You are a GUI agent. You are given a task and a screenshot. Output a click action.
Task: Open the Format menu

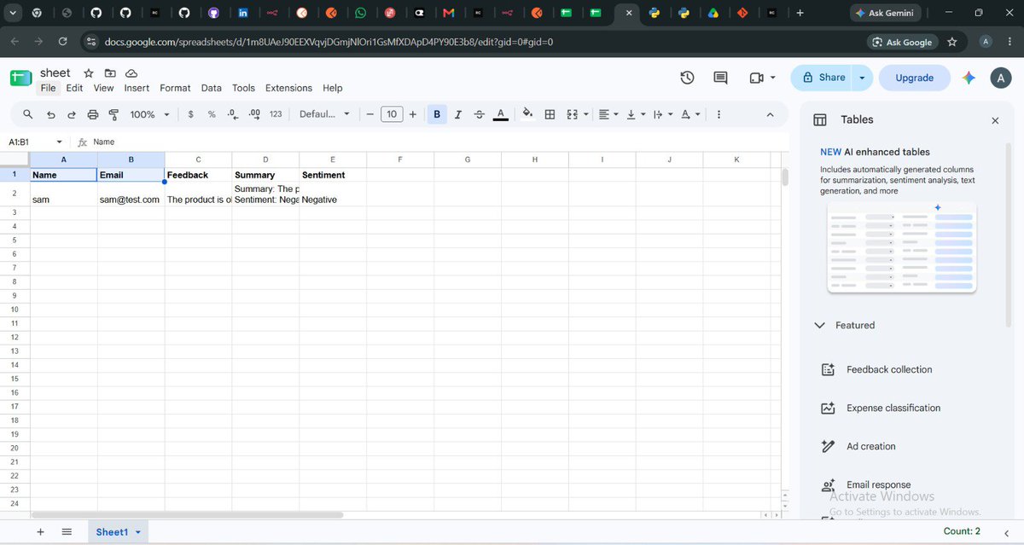pos(176,88)
